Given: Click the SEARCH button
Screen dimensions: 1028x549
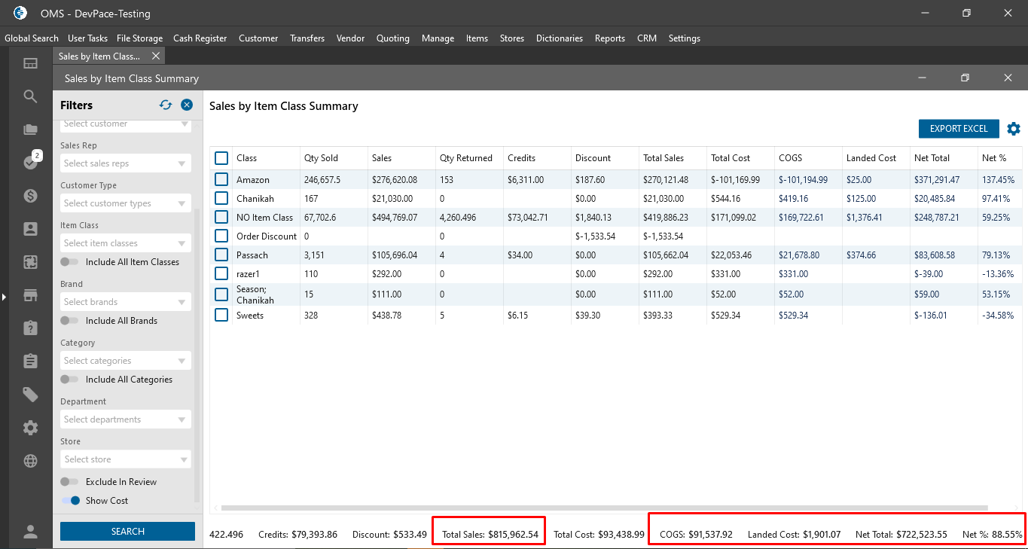Looking at the screenshot, I should click(127, 532).
